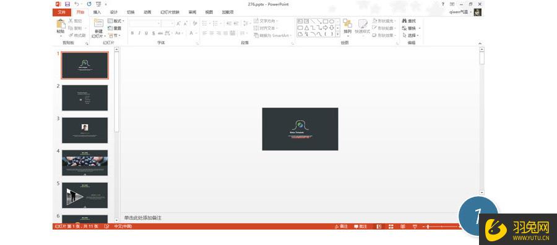The height and width of the screenshot is (245, 557).
Task: Open the File (文件) tab
Action: coord(62,12)
